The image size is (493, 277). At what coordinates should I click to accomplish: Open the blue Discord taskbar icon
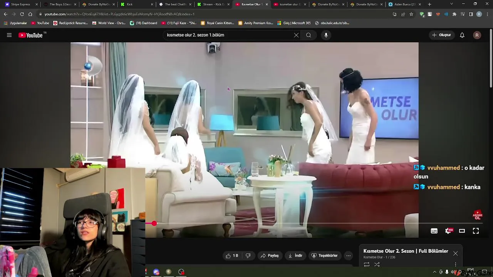pyautogui.click(x=156, y=272)
